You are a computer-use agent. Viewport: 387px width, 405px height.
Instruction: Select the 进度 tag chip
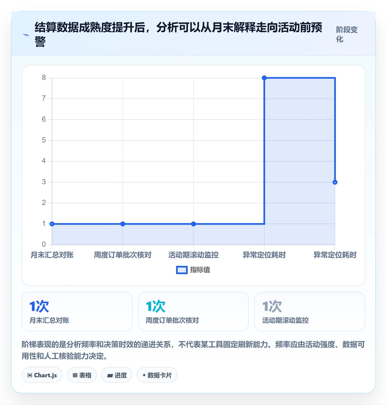click(117, 375)
